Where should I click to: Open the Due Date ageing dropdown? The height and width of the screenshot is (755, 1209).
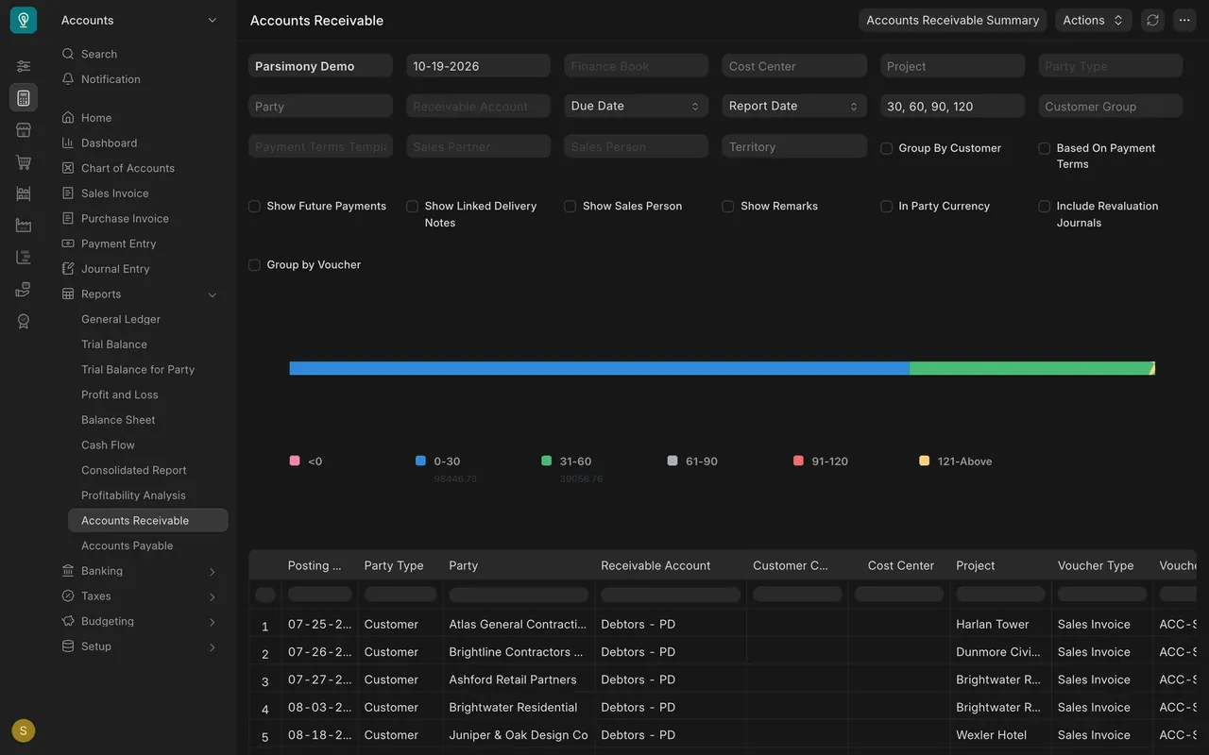click(x=637, y=106)
